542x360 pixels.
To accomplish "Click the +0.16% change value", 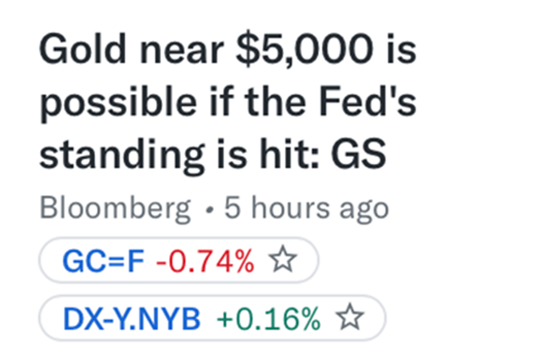I will point(268,319).
